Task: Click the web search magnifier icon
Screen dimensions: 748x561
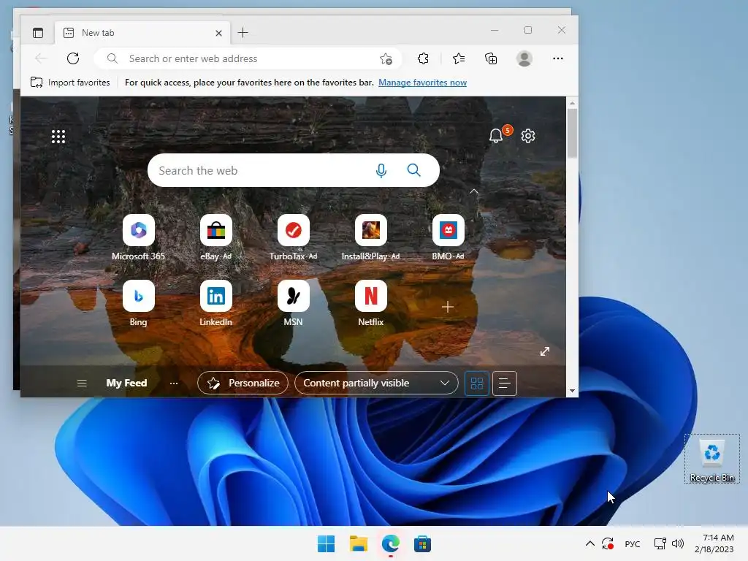Action: pos(413,170)
